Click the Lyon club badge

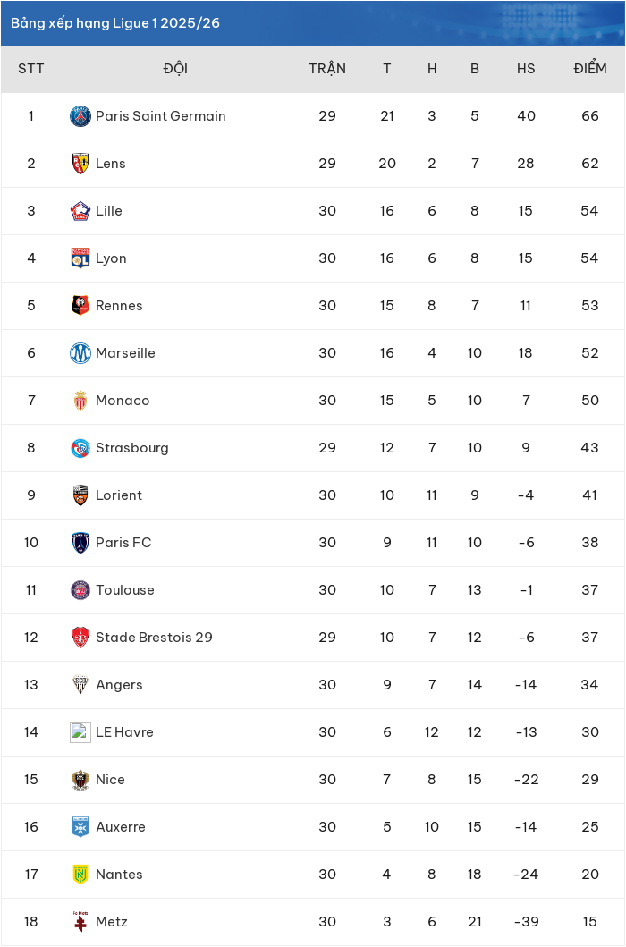coord(80,258)
